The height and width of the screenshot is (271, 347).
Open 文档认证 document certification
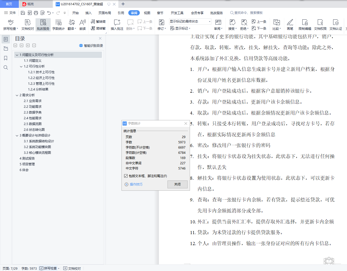tap(336, 25)
